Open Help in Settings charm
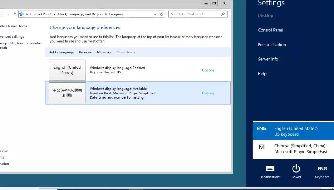The image size is (334, 190). pyautogui.click(x=262, y=74)
